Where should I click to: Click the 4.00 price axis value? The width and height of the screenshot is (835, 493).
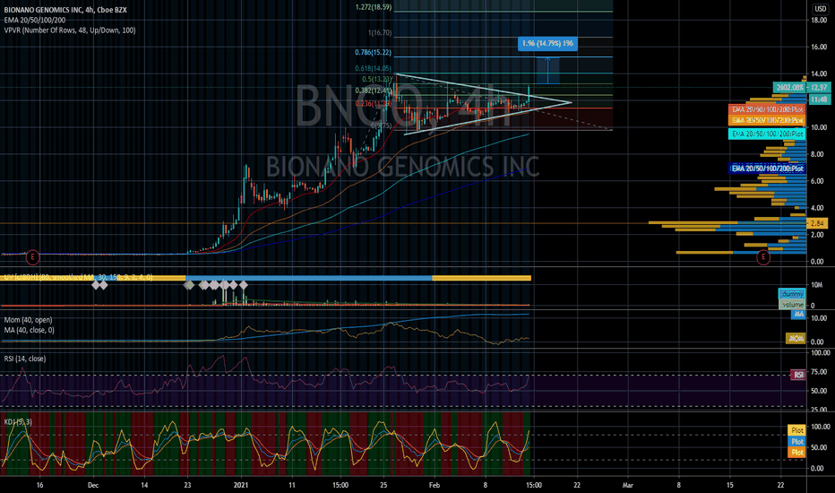[819, 208]
